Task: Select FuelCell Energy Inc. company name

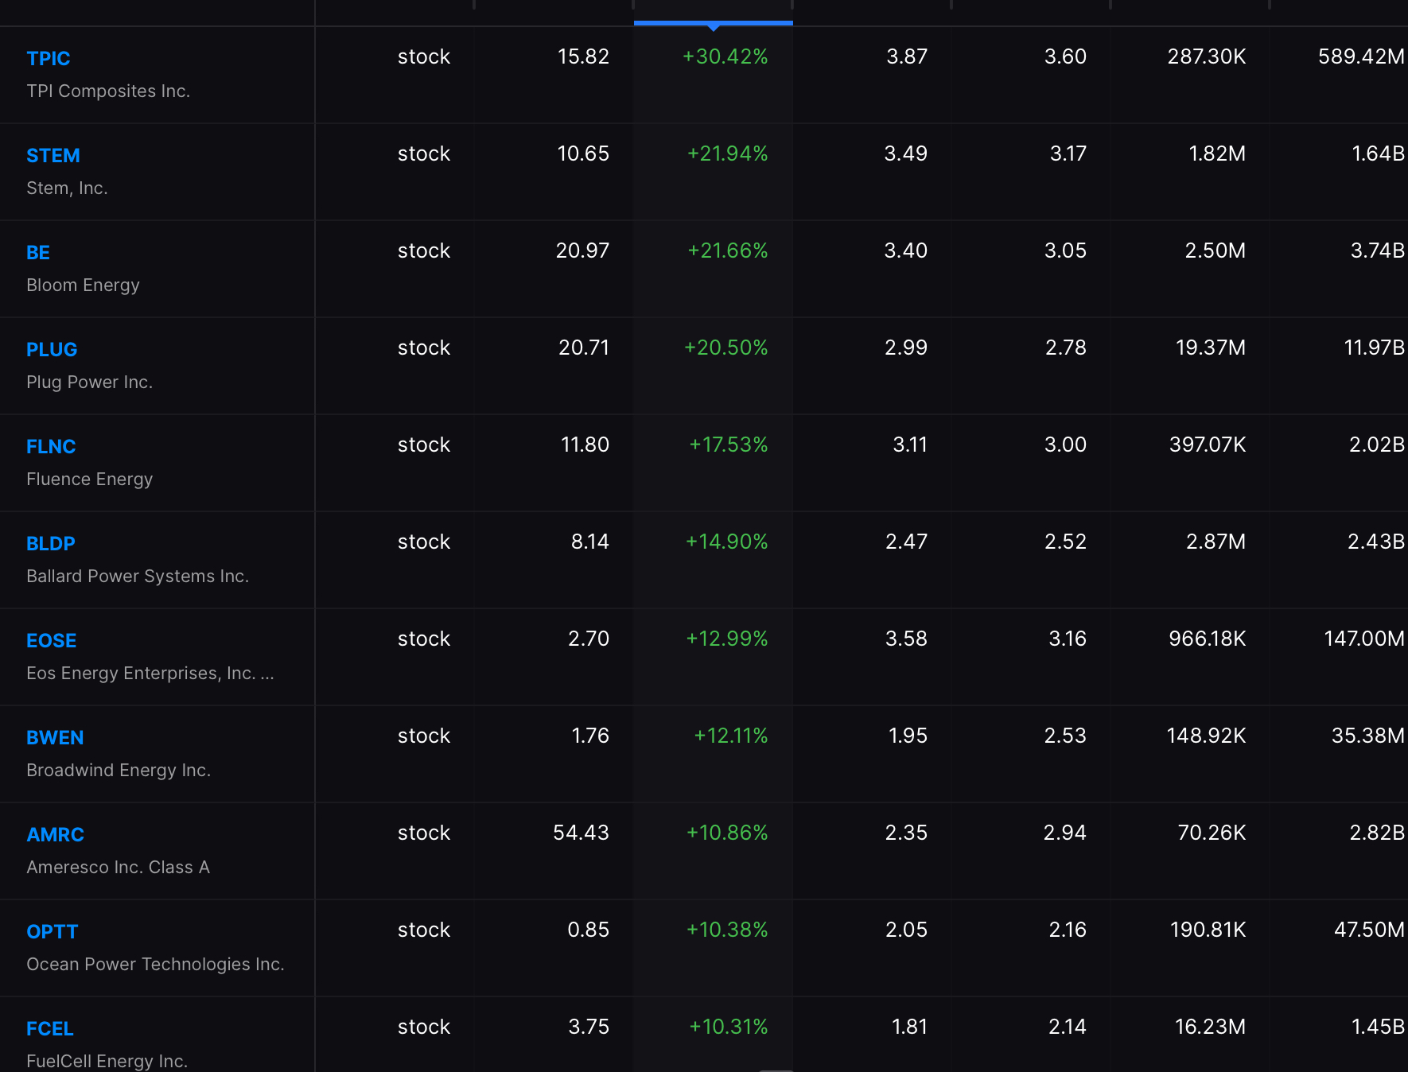Action: pos(107,1061)
